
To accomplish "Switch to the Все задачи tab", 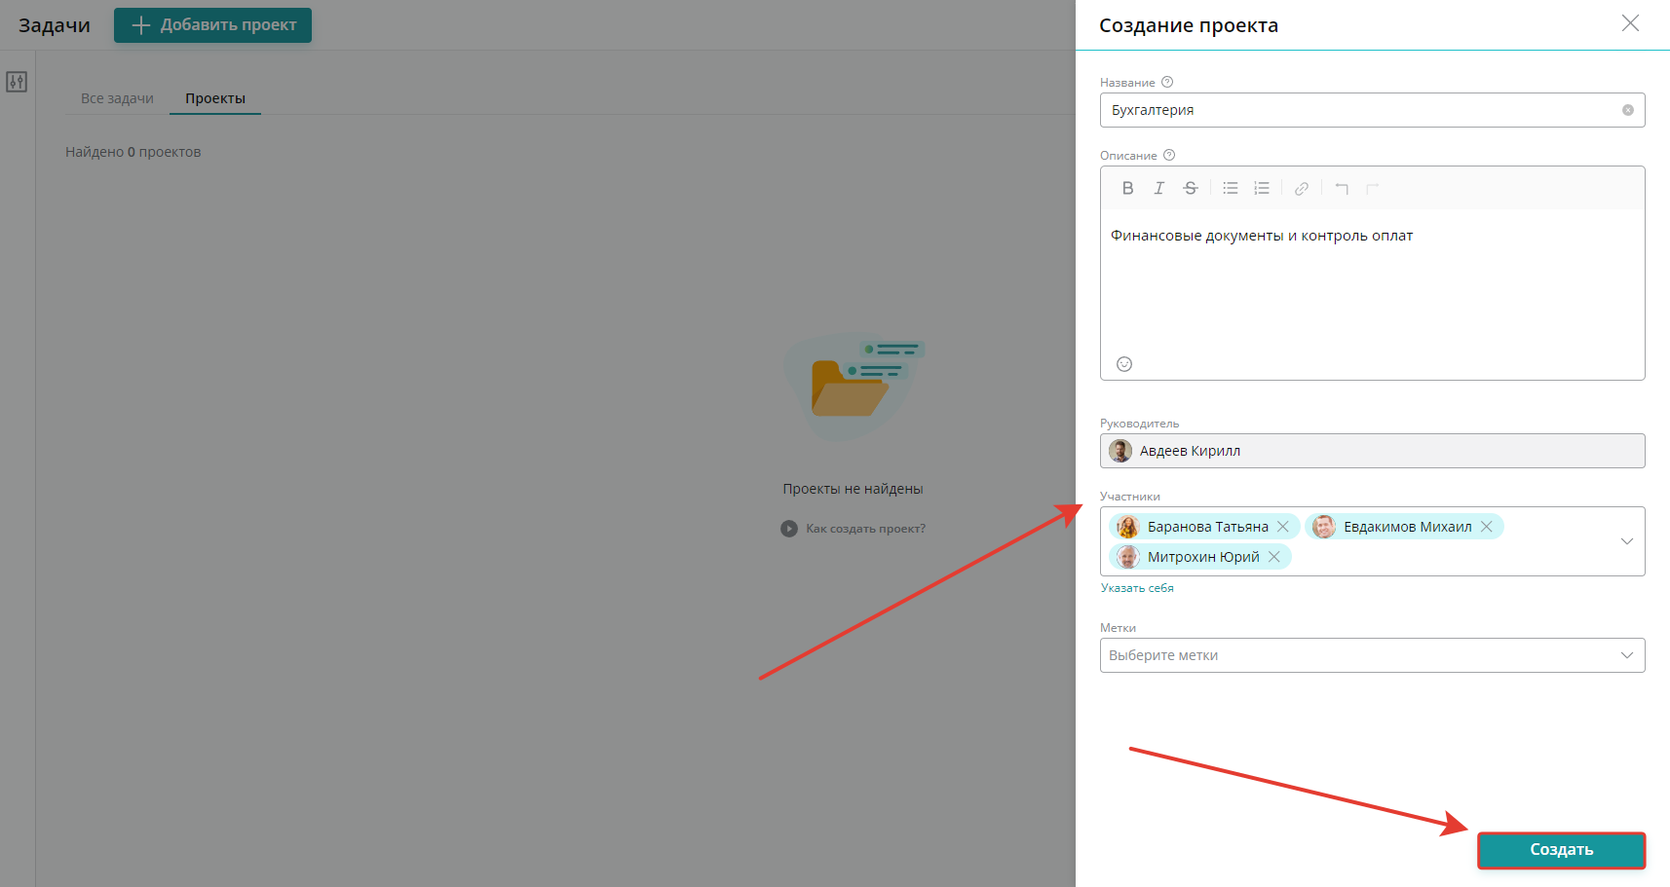I will [x=117, y=98].
